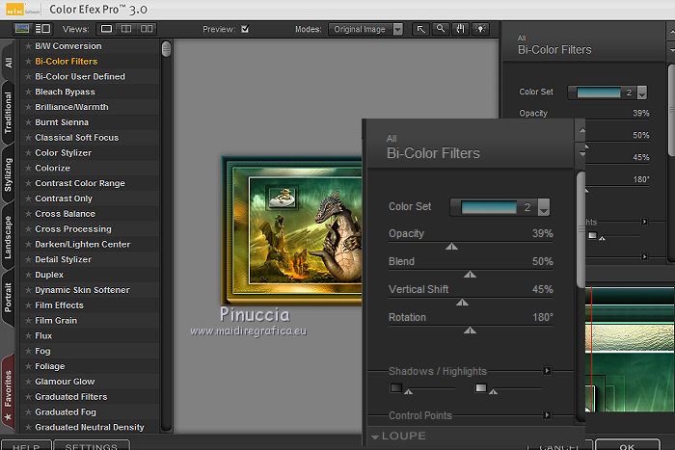Image resolution: width=675 pixels, height=450 pixels.
Task: Open Color Set dropdown in top-right panel
Action: 642,93
